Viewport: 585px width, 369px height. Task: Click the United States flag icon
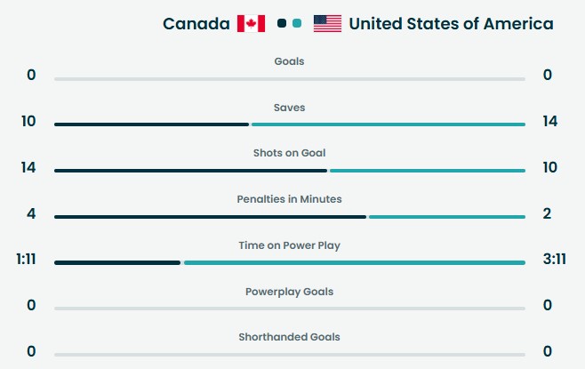(327, 24)
